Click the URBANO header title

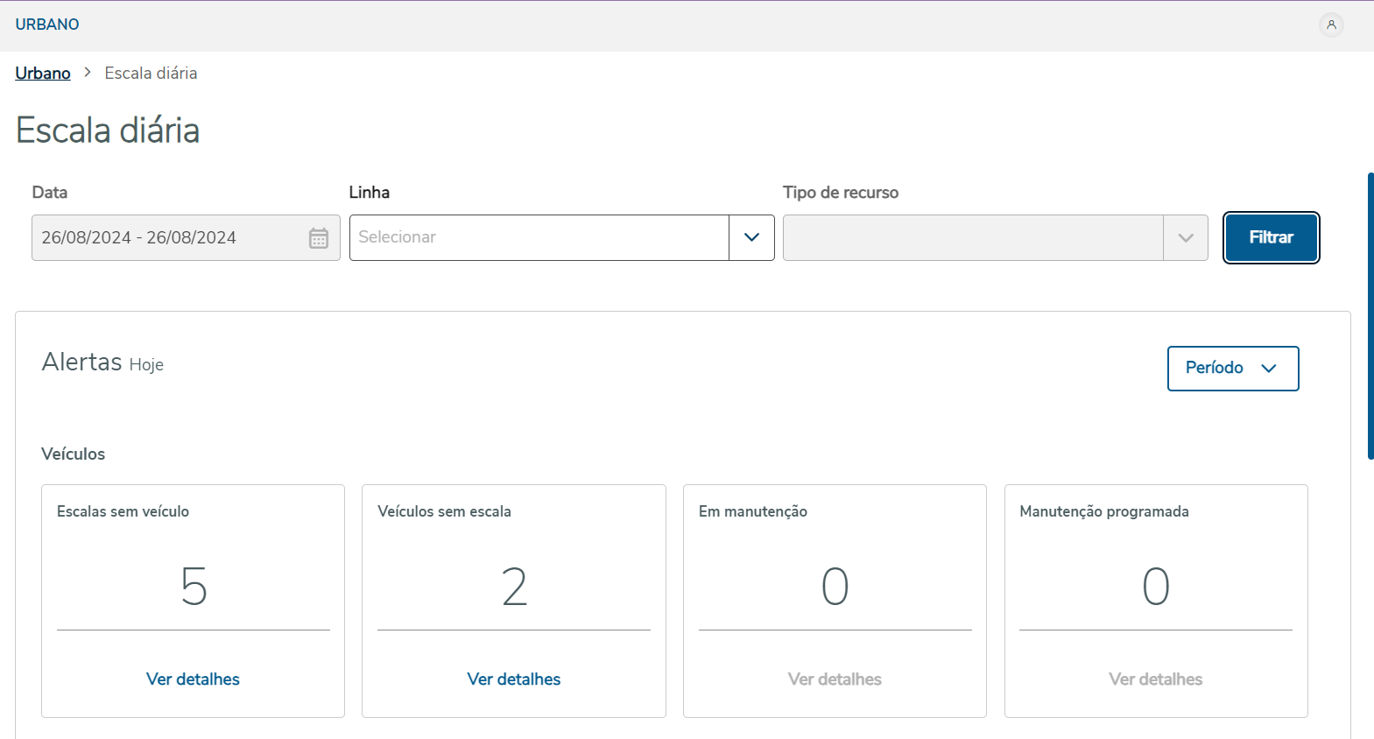[47, 25]
